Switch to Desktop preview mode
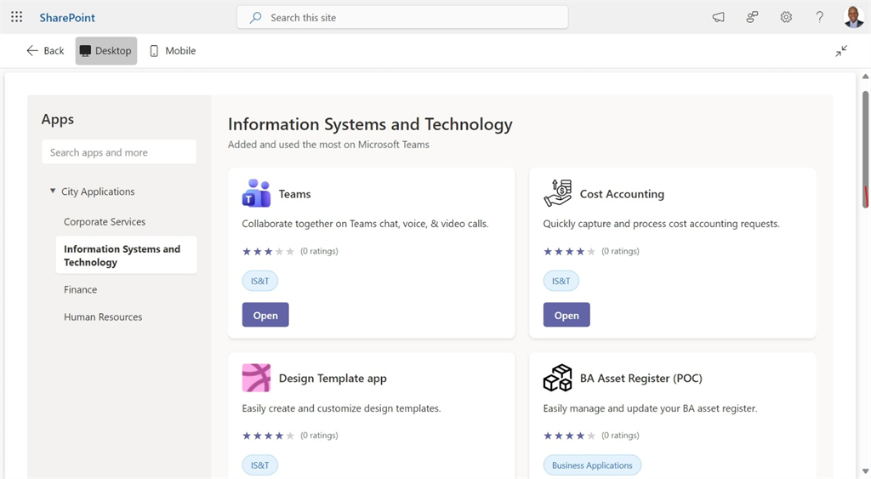 pos(105,51)
